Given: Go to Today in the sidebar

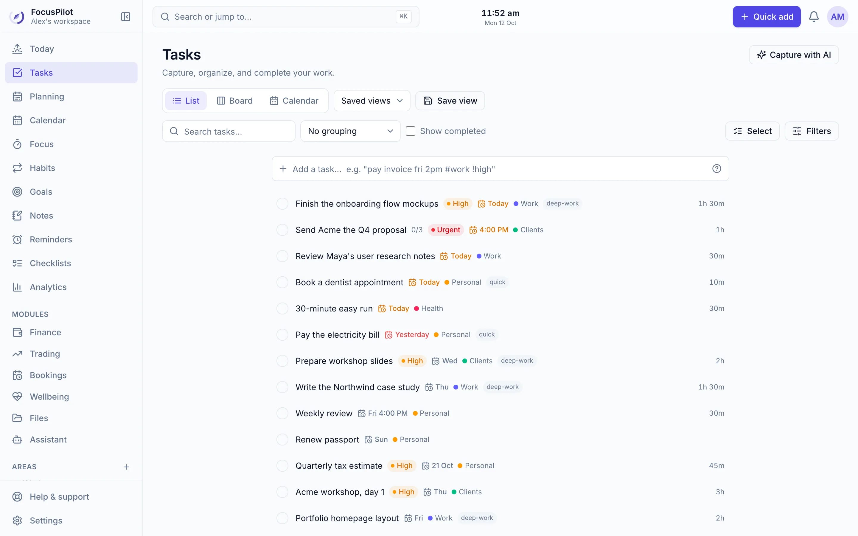Looking at the screenshot, I should (x=71, y=49).
